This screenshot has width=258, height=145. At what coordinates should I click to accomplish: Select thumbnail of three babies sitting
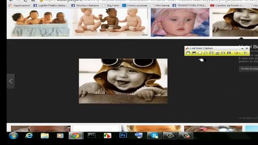pyautogui.click(x=110, y=22)
